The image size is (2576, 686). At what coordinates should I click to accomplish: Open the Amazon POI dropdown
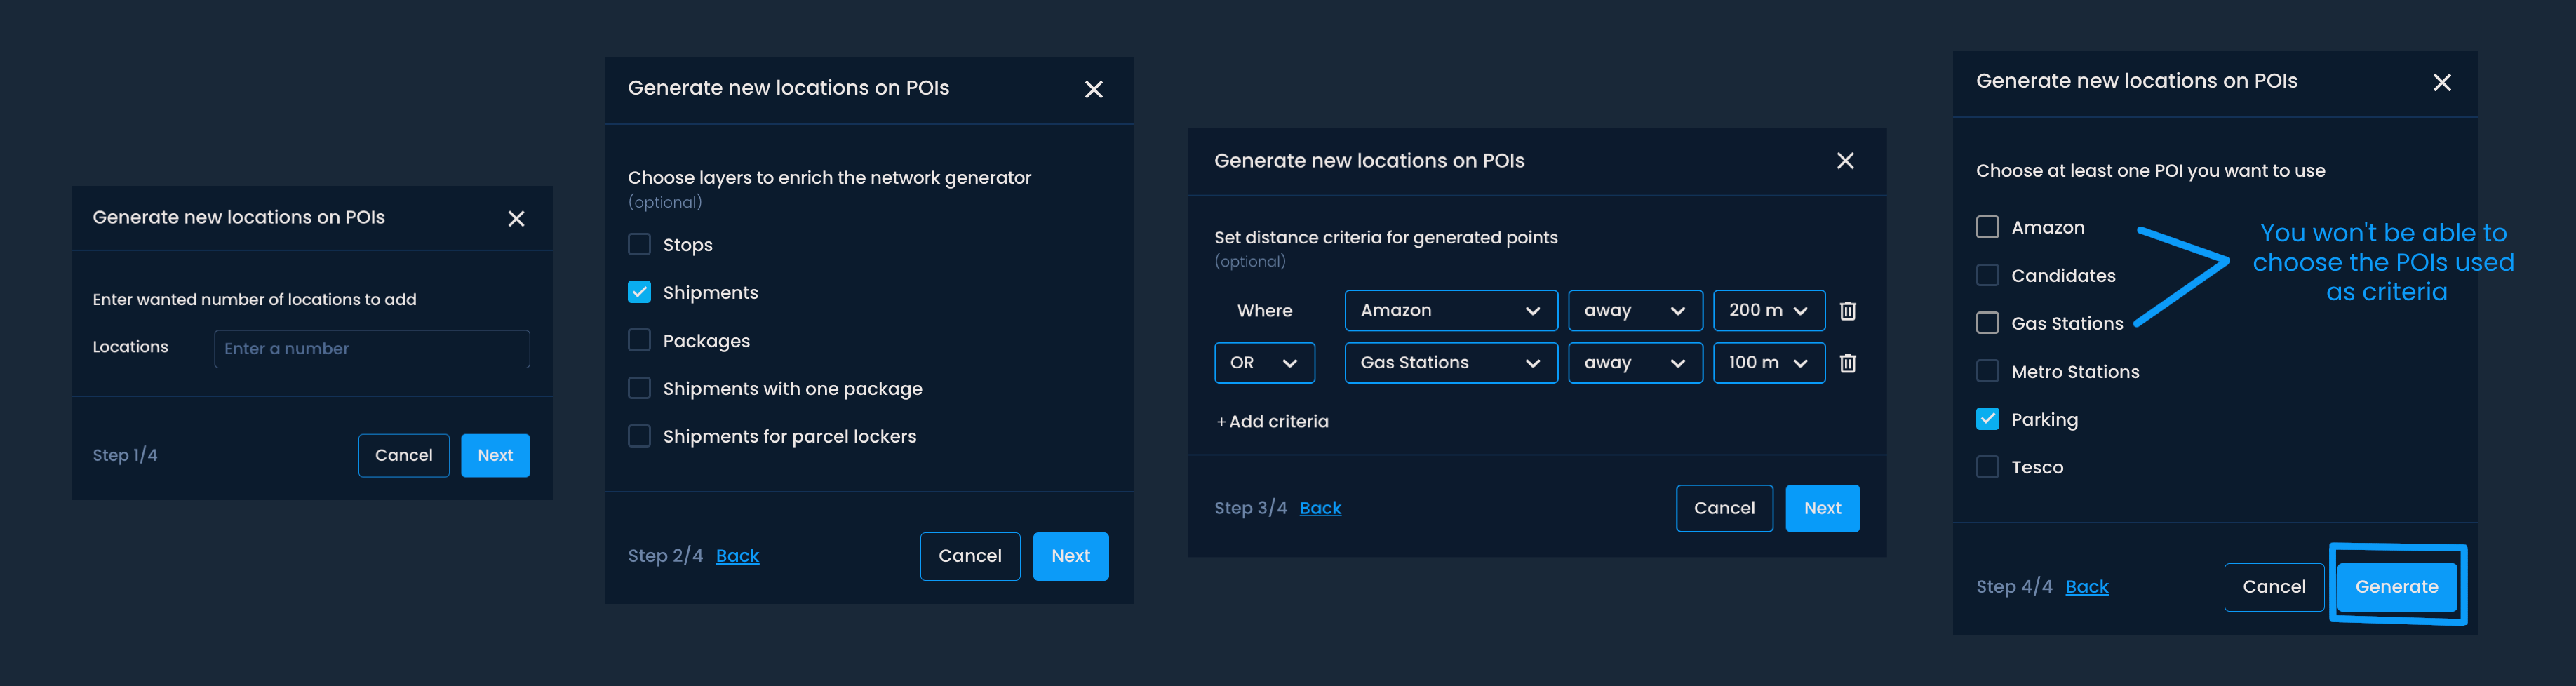point(1450,311)
